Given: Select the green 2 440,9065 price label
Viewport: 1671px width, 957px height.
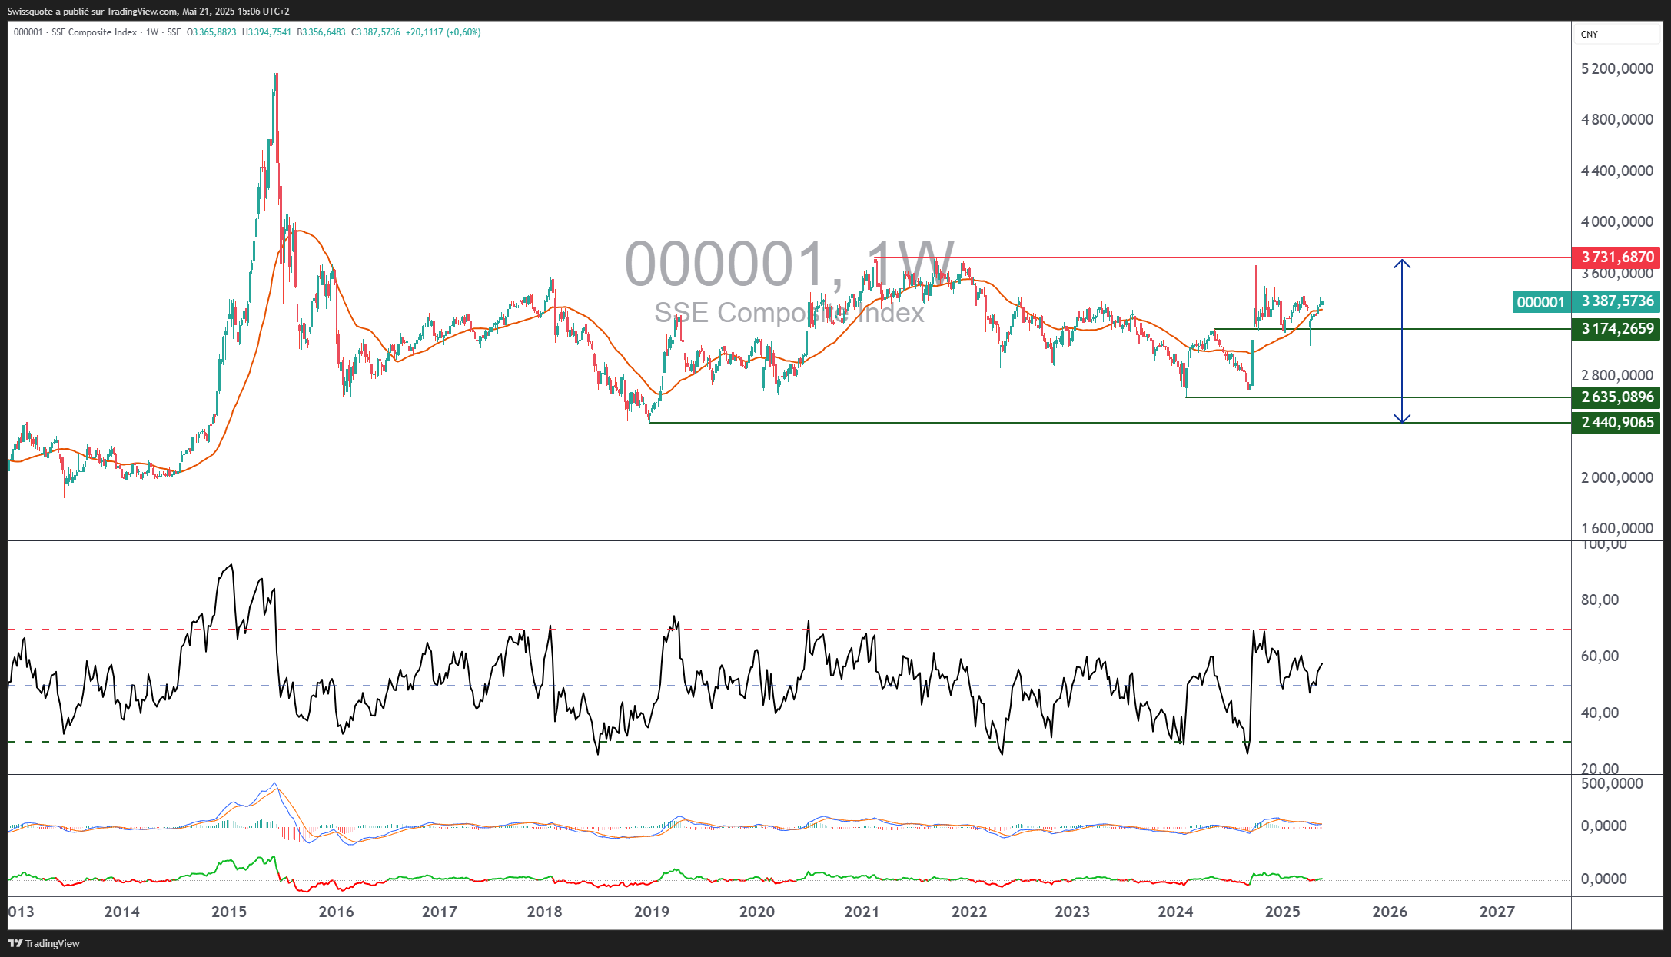Looking at the screenshot, I should click(1616, 422).
